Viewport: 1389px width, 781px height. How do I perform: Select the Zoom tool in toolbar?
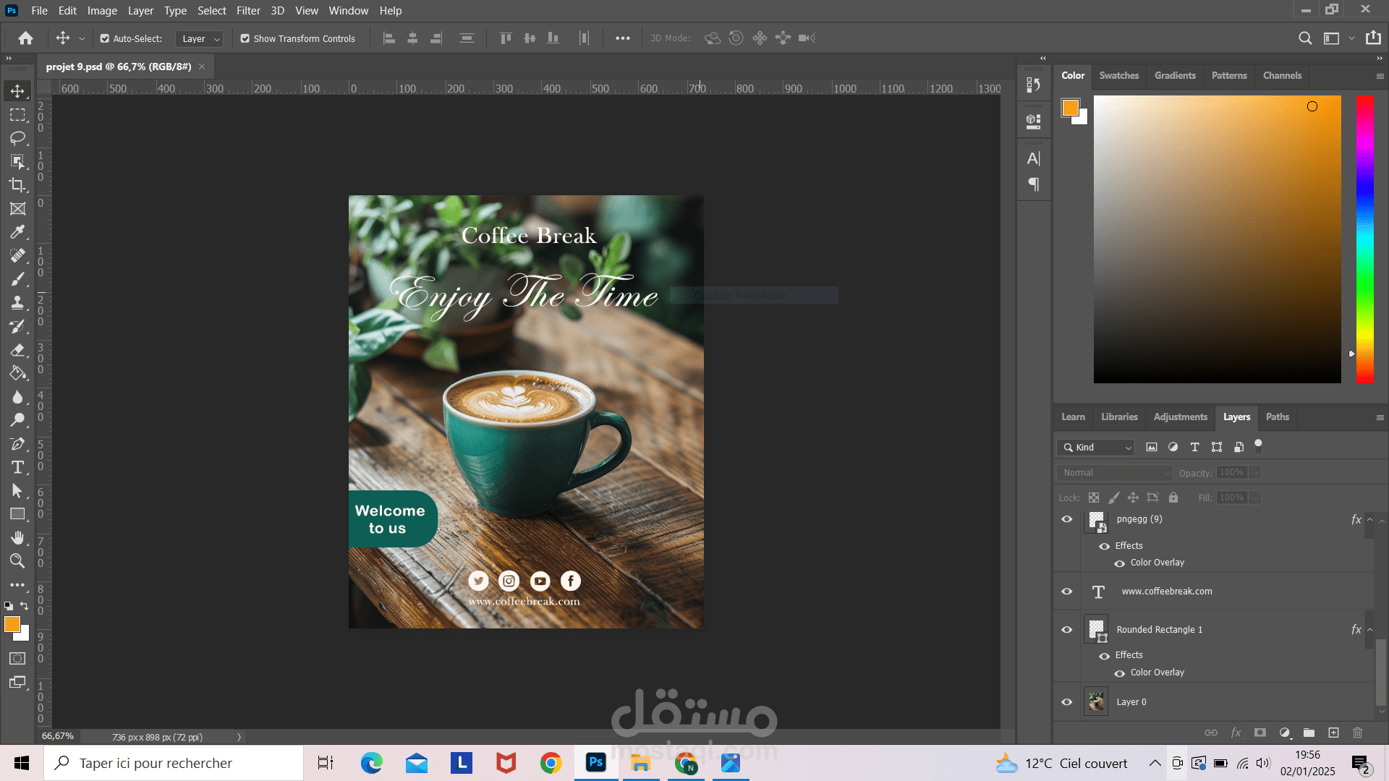click(x=17, y=561)
